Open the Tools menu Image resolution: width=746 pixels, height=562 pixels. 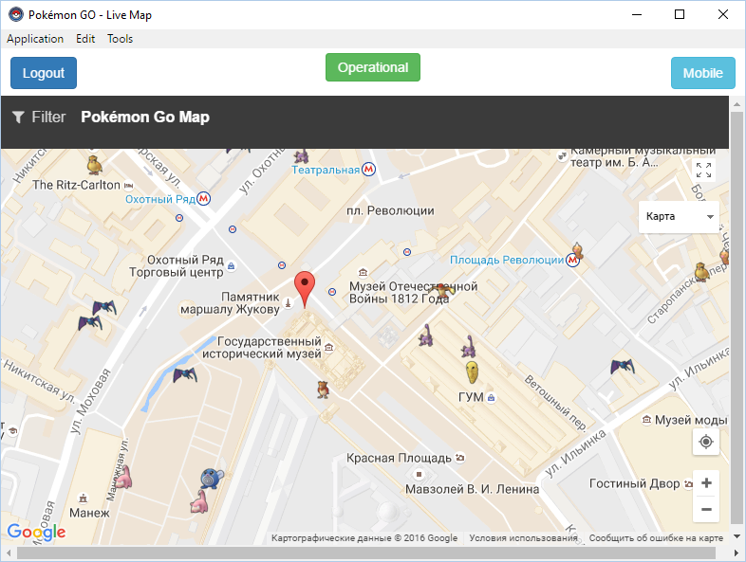click(x=120, y=39)
